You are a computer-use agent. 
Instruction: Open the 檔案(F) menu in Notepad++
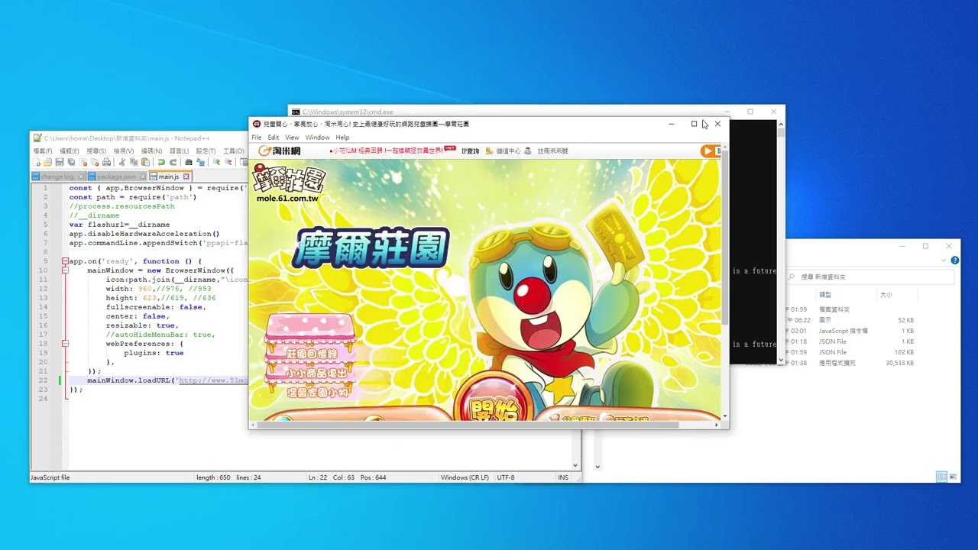click(x=42, y=151)
